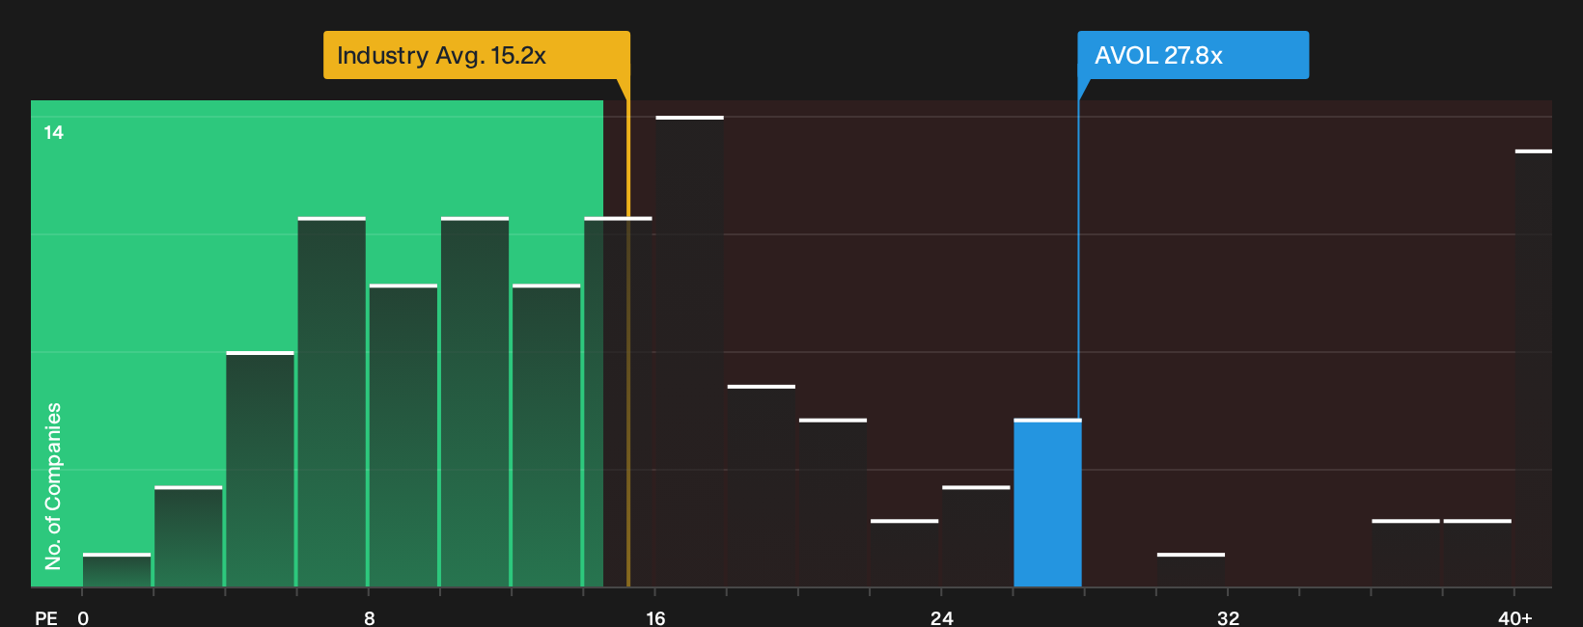The width and height of the screenshot is (1583, 627).
Task: Click the '32' x-axis tick label
Action: (1228, 617)
